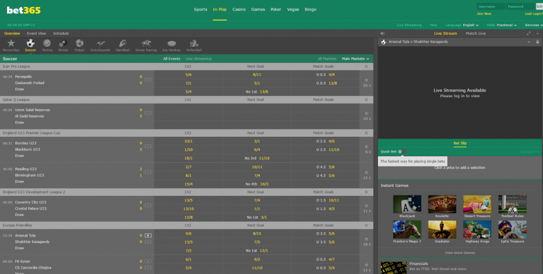Open the Services dropdown

[x=533, y=25]
